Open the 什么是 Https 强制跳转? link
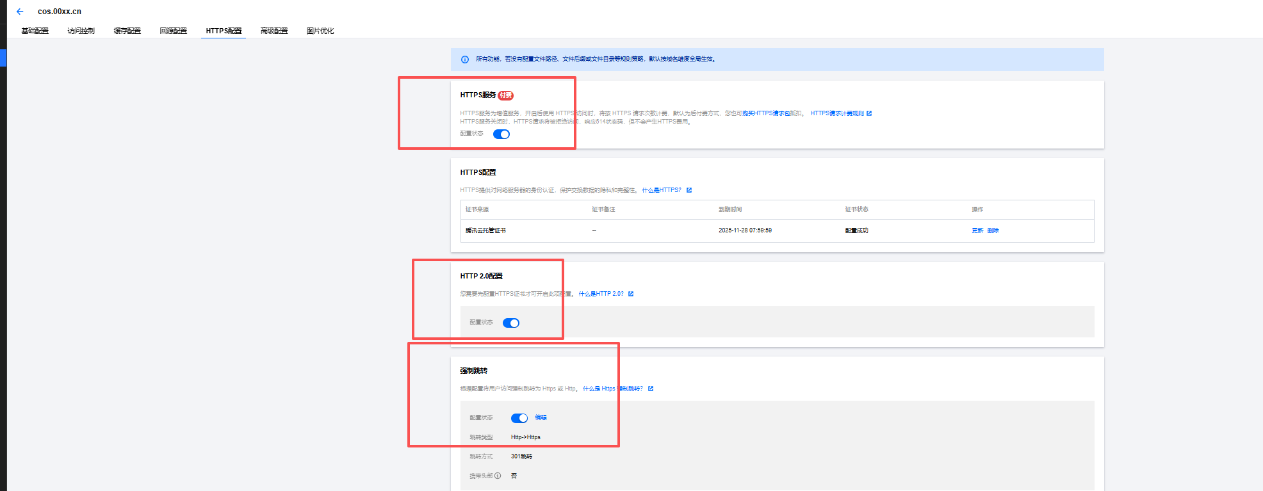The height and width of the screenshot is (491, 1263). 612,389
